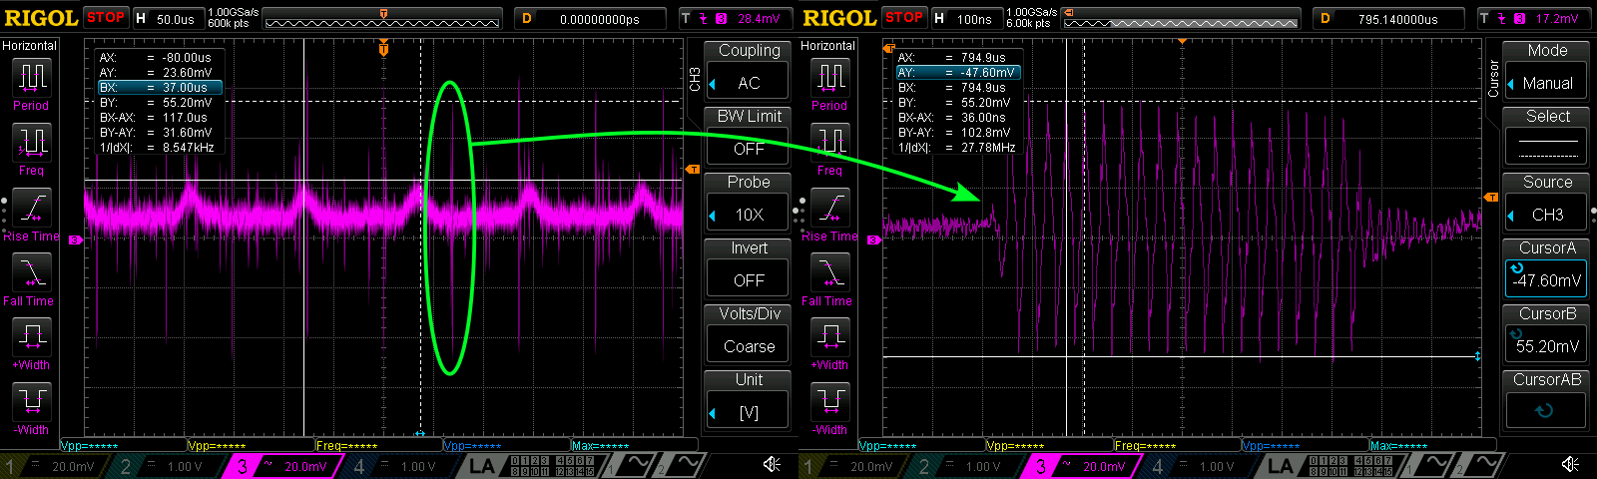Toggle the Invert OFF setting
Viewport: 1597px width, 479px height.
749,280
